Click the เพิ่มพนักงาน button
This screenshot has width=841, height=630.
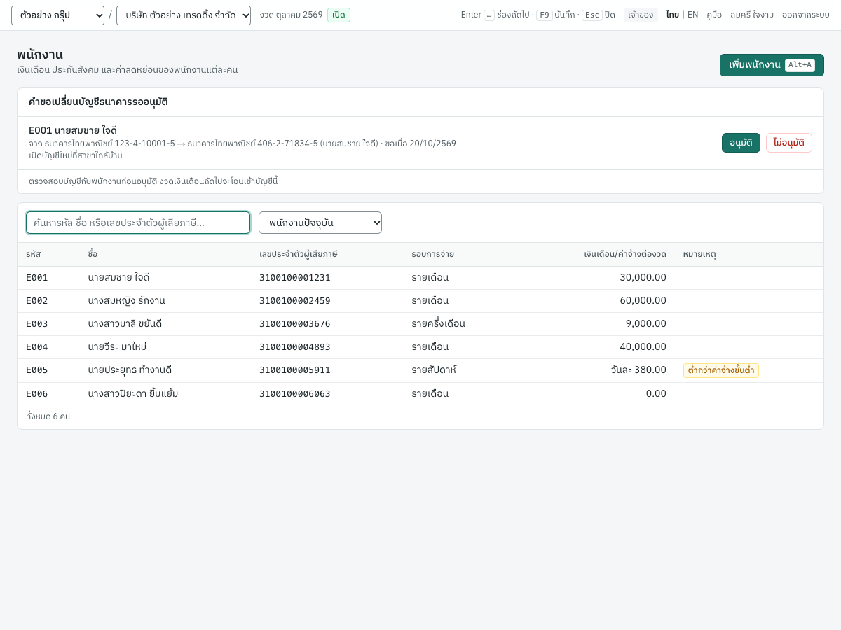pos(772,65)
